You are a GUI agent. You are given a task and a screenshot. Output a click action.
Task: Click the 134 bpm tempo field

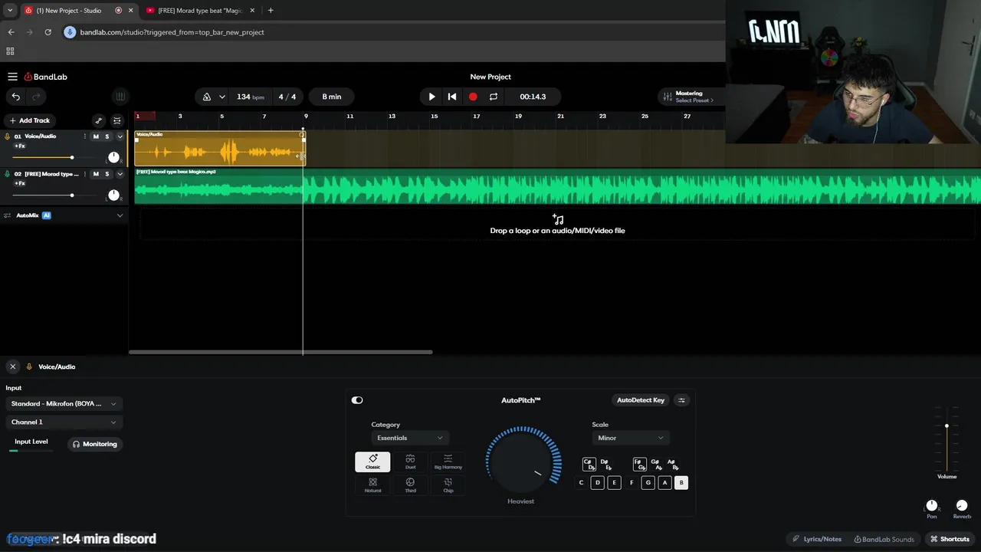pos(250,97)
